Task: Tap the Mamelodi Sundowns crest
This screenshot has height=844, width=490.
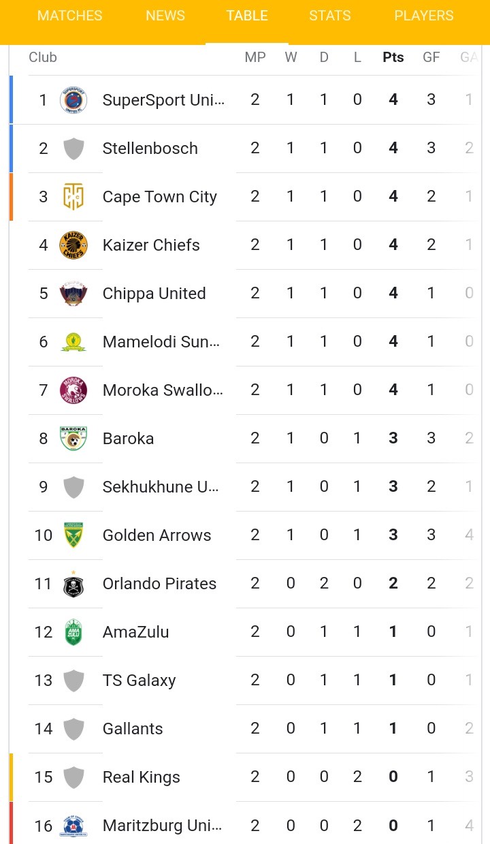Action: click(x=73, y=342)
